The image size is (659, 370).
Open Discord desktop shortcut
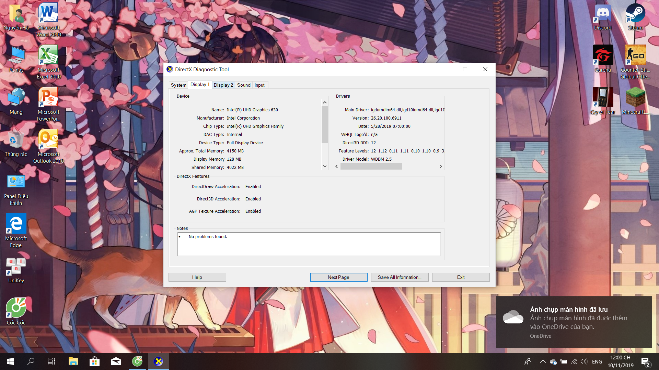603,17
